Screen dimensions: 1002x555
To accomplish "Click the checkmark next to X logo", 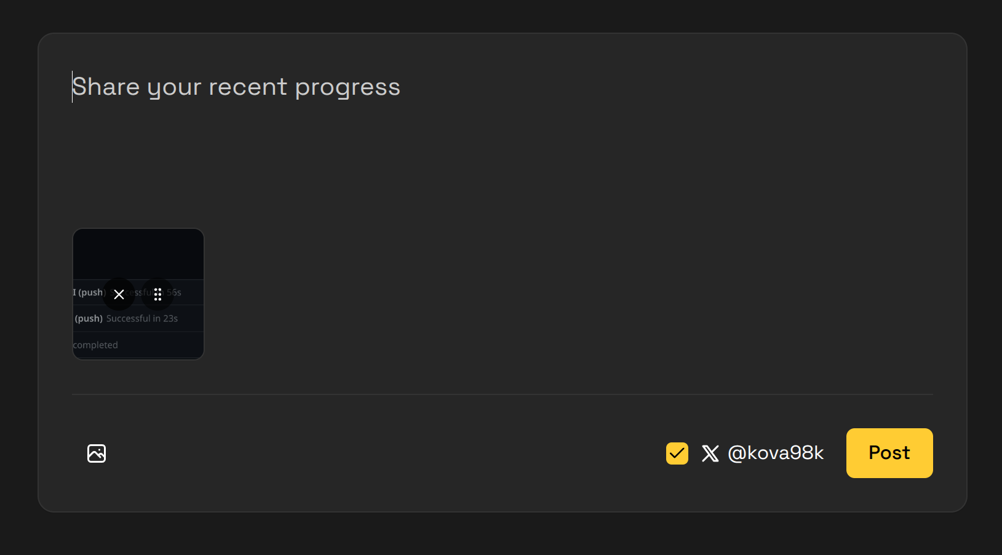I will click(x=677, y=453).
